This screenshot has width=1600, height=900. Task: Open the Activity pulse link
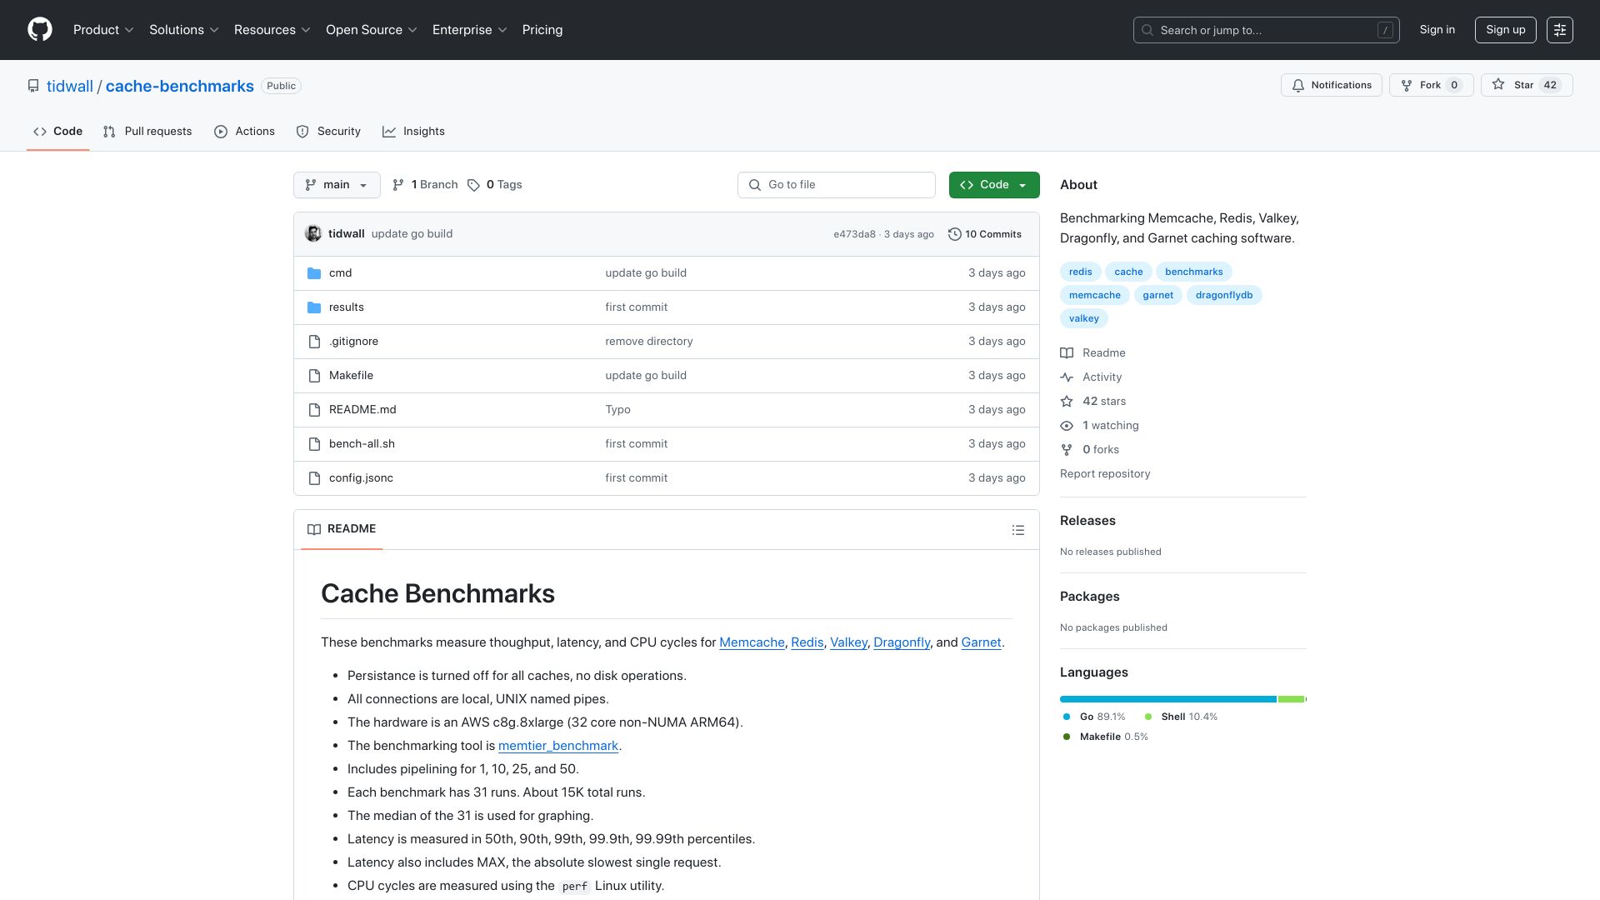pos(1091,377)
